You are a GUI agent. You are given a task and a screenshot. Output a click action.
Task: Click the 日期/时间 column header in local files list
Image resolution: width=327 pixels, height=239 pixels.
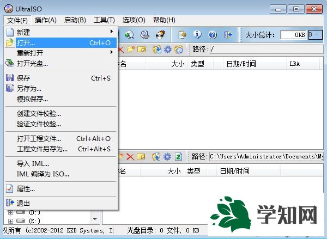(248, 171)
